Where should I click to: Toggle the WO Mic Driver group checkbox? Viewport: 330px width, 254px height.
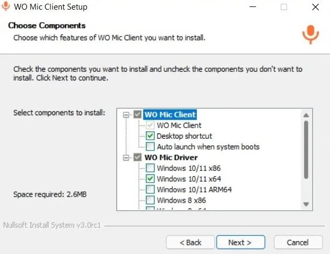point(137,158)
